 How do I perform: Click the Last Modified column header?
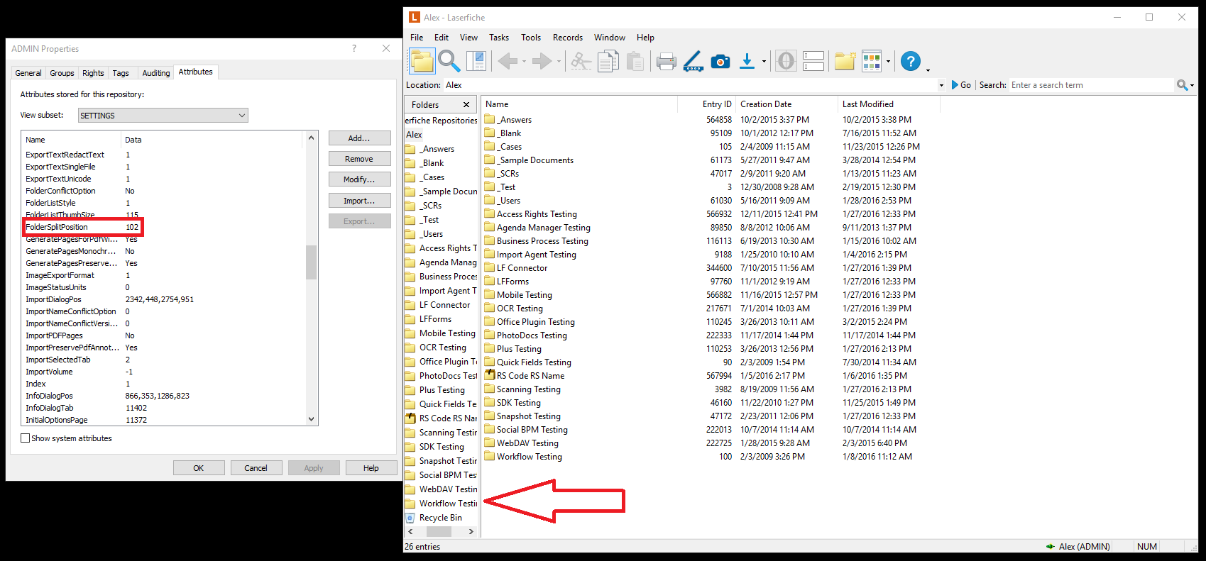(889, 104)
